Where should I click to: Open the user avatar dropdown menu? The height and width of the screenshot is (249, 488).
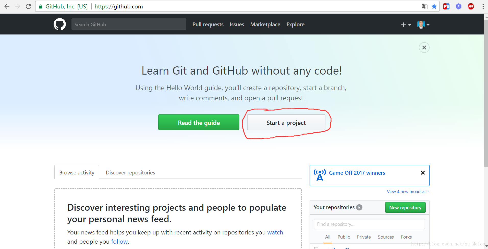(423, 25)
